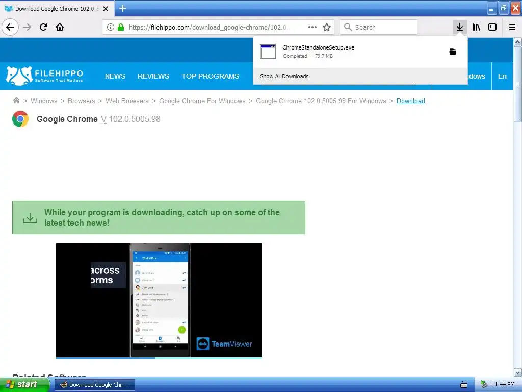Toggle the downloads toolbar arrow button

coord(460,27)
